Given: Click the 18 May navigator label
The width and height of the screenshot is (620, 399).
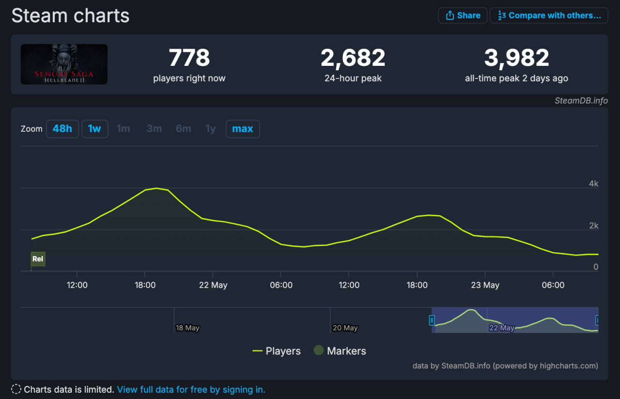Looking at the screenshot, I should point(187,328).
